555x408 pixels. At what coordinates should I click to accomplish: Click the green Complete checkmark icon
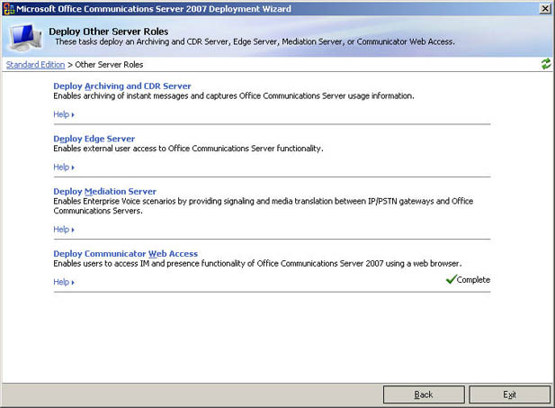[x=451, y=280]
